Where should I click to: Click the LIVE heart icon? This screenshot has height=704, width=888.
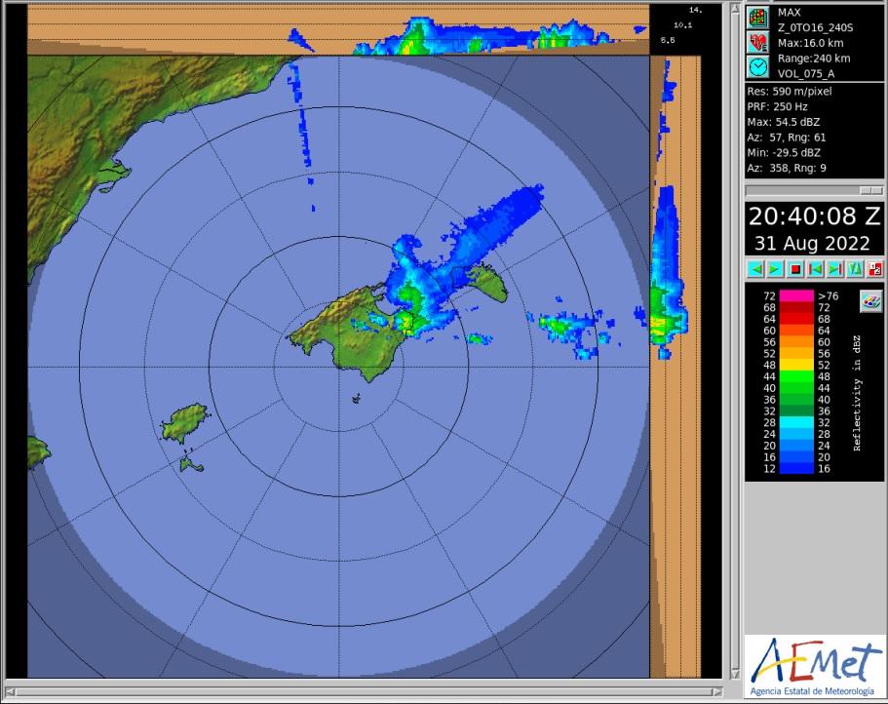tap(757, 42)
